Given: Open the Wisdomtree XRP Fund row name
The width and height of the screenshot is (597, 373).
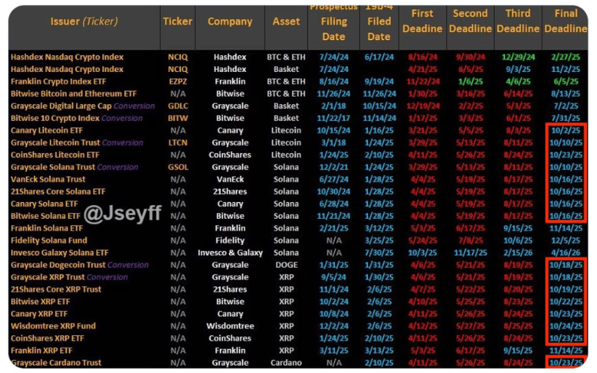Looking at the screenshot, I should [53, 326].
